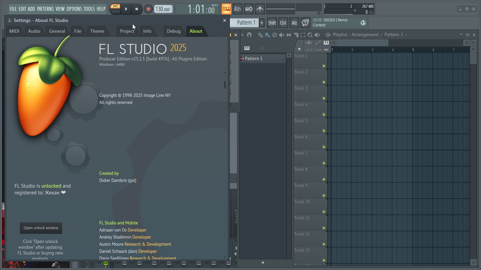The width and height of the screenshot is (481, 270).
Task: Toggle loop recording icon
Action: (x=249, y=9)
